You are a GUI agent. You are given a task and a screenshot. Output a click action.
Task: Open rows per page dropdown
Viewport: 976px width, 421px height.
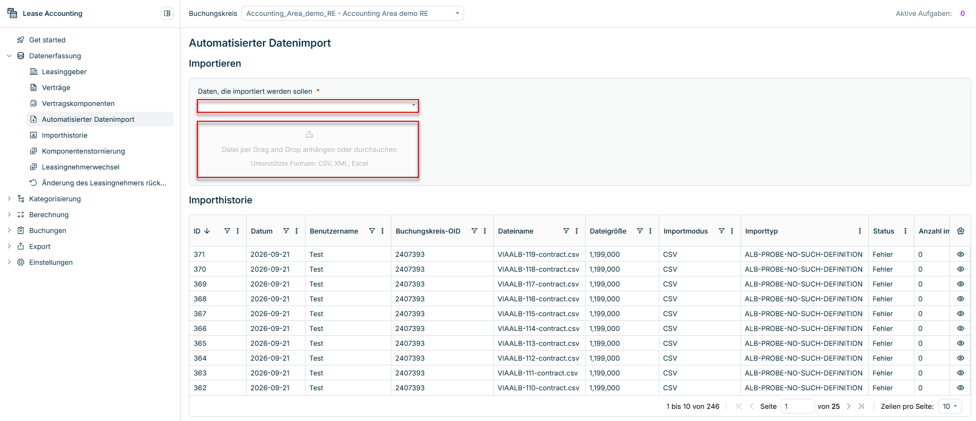(950, 406)
